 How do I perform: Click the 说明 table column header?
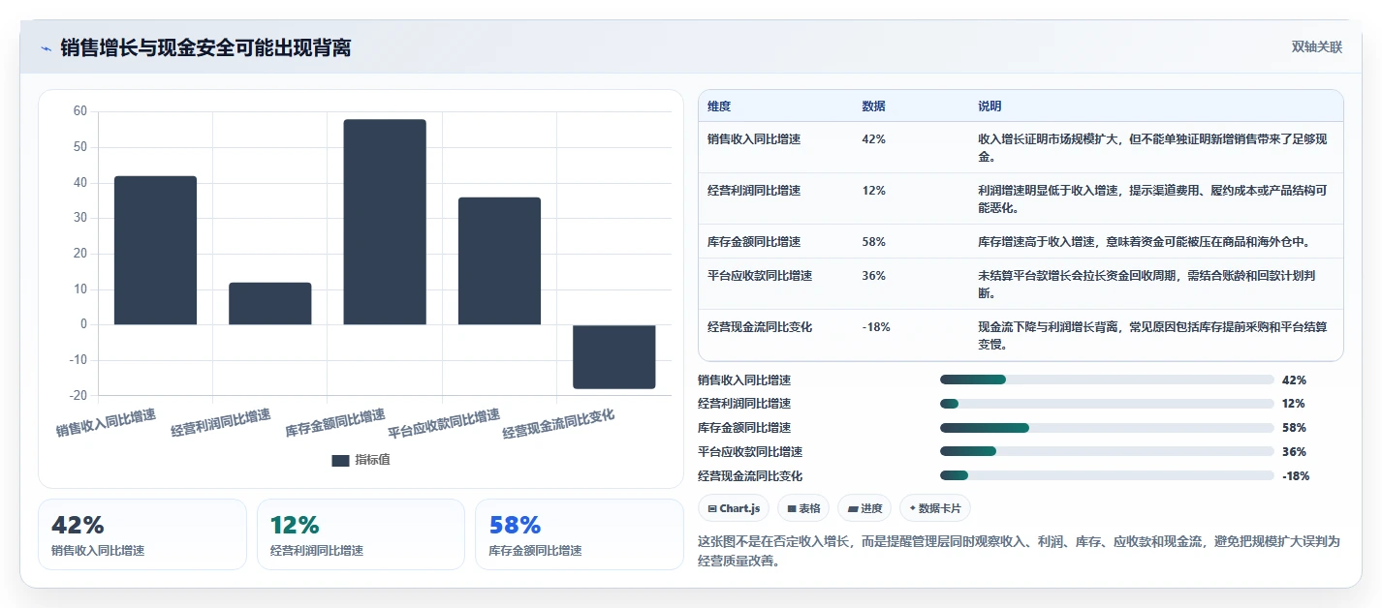click(989, 106)
